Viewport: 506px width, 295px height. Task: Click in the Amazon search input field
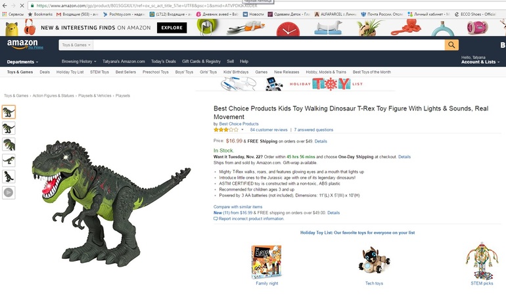[x=263, y=45]
